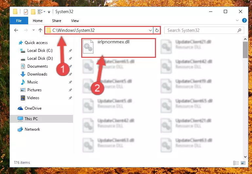Click the vertical scrollbar thumb
The height and width of the screenshot is (174, 252).
click(x=245, y=50)
